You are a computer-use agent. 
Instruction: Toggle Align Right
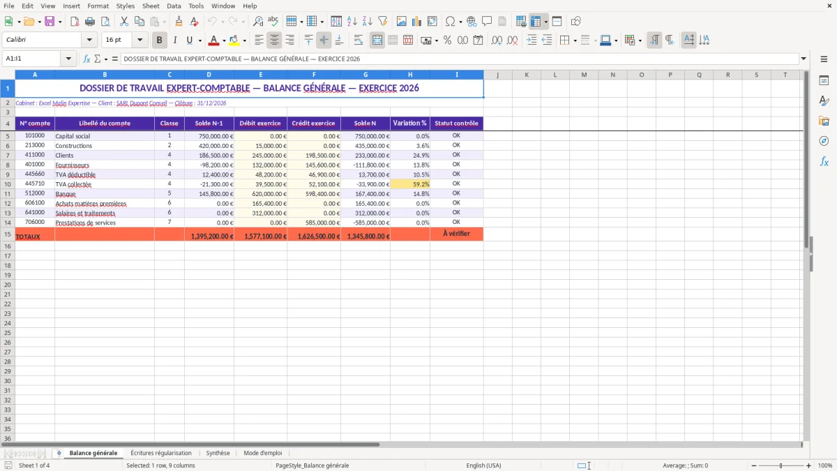click(x=289, y=40)
